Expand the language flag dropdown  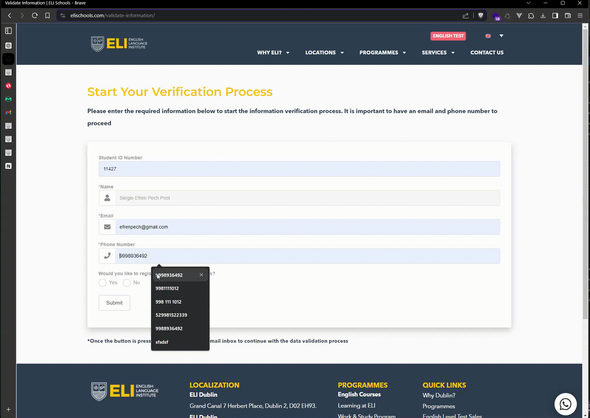501,36
